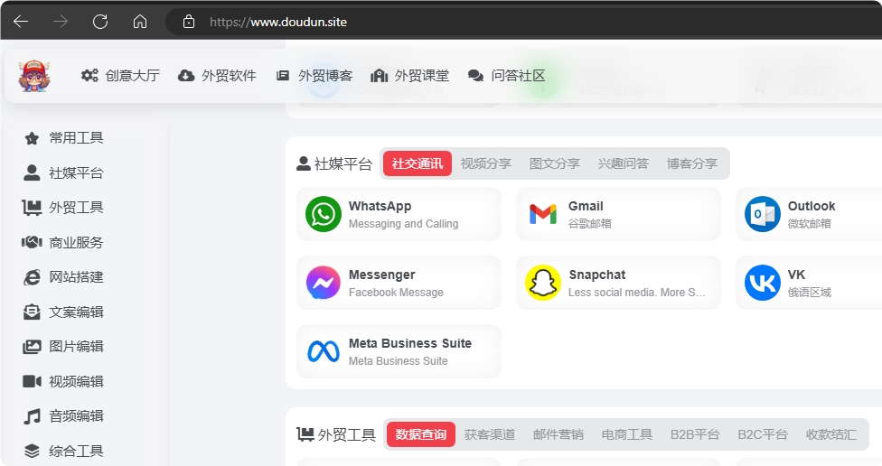
Task: Switch to 博客分享 tab
Action: [x=692, y=163]
